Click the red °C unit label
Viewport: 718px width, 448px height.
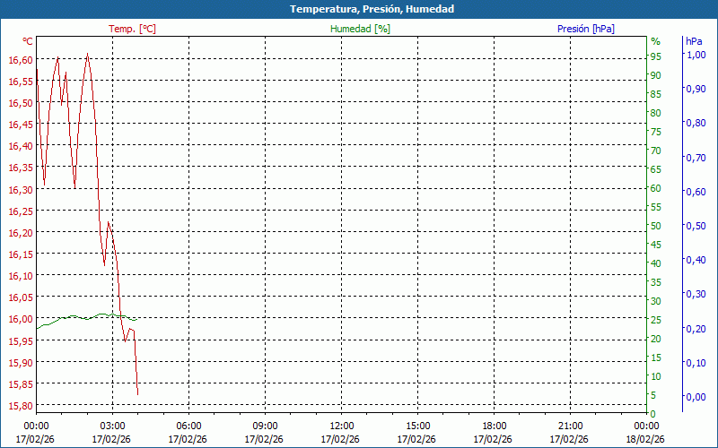pos(28,41)
